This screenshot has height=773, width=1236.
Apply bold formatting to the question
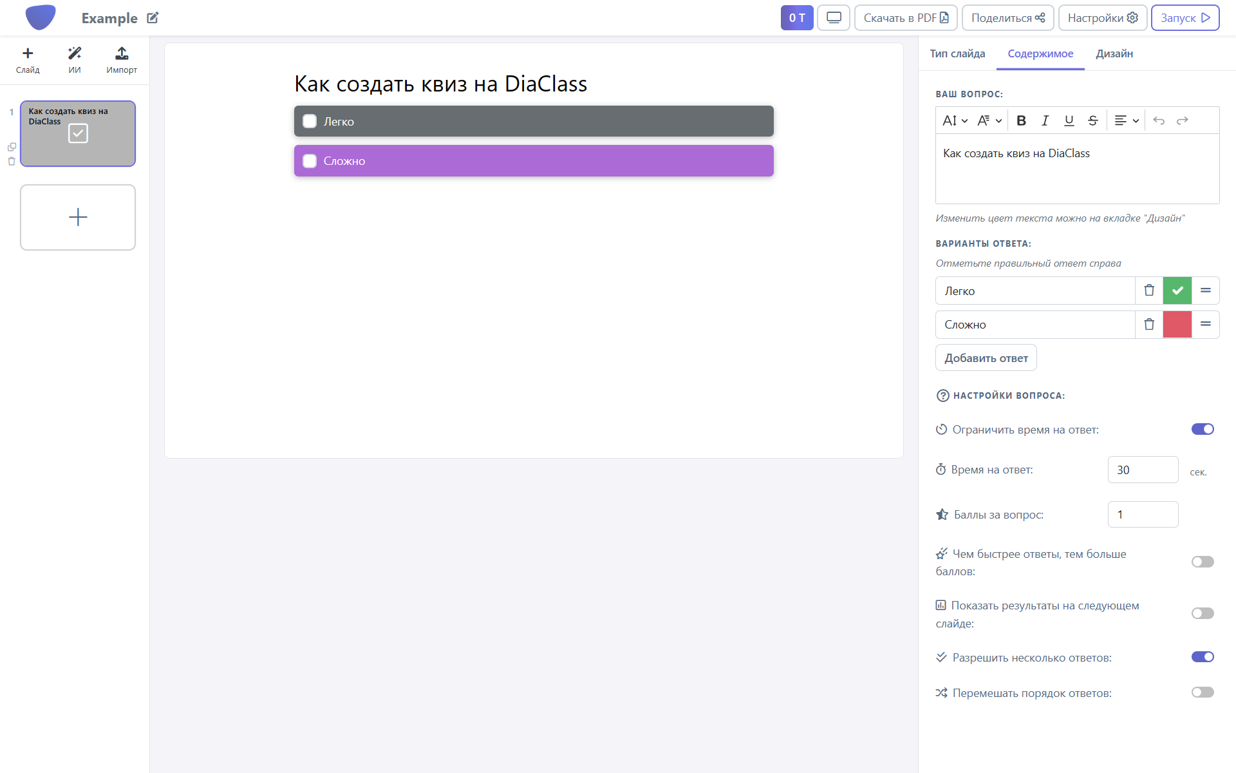pos(1021,120)
